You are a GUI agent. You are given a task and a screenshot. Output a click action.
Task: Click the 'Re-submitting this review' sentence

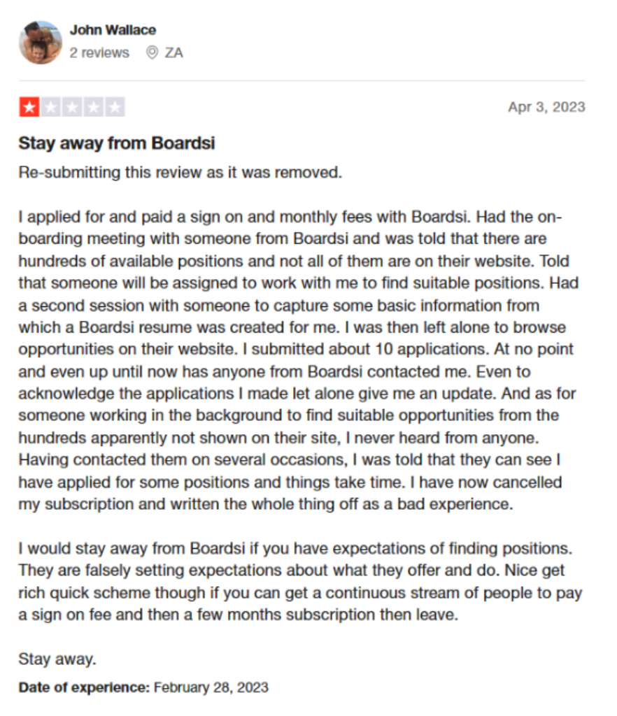tap(180, 173)
